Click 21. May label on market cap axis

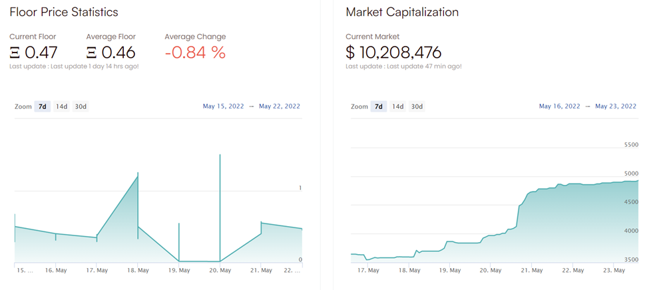pyautogui.click(x=530, y=270)
